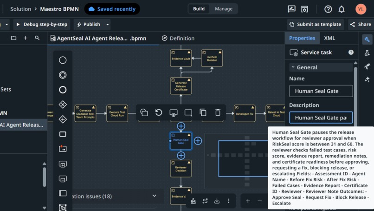
Task: Add an end event from the palette
Action: click(63, 90)
